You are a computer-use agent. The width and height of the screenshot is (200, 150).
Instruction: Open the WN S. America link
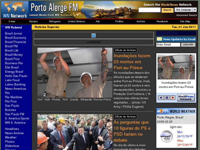pos(15,122)
